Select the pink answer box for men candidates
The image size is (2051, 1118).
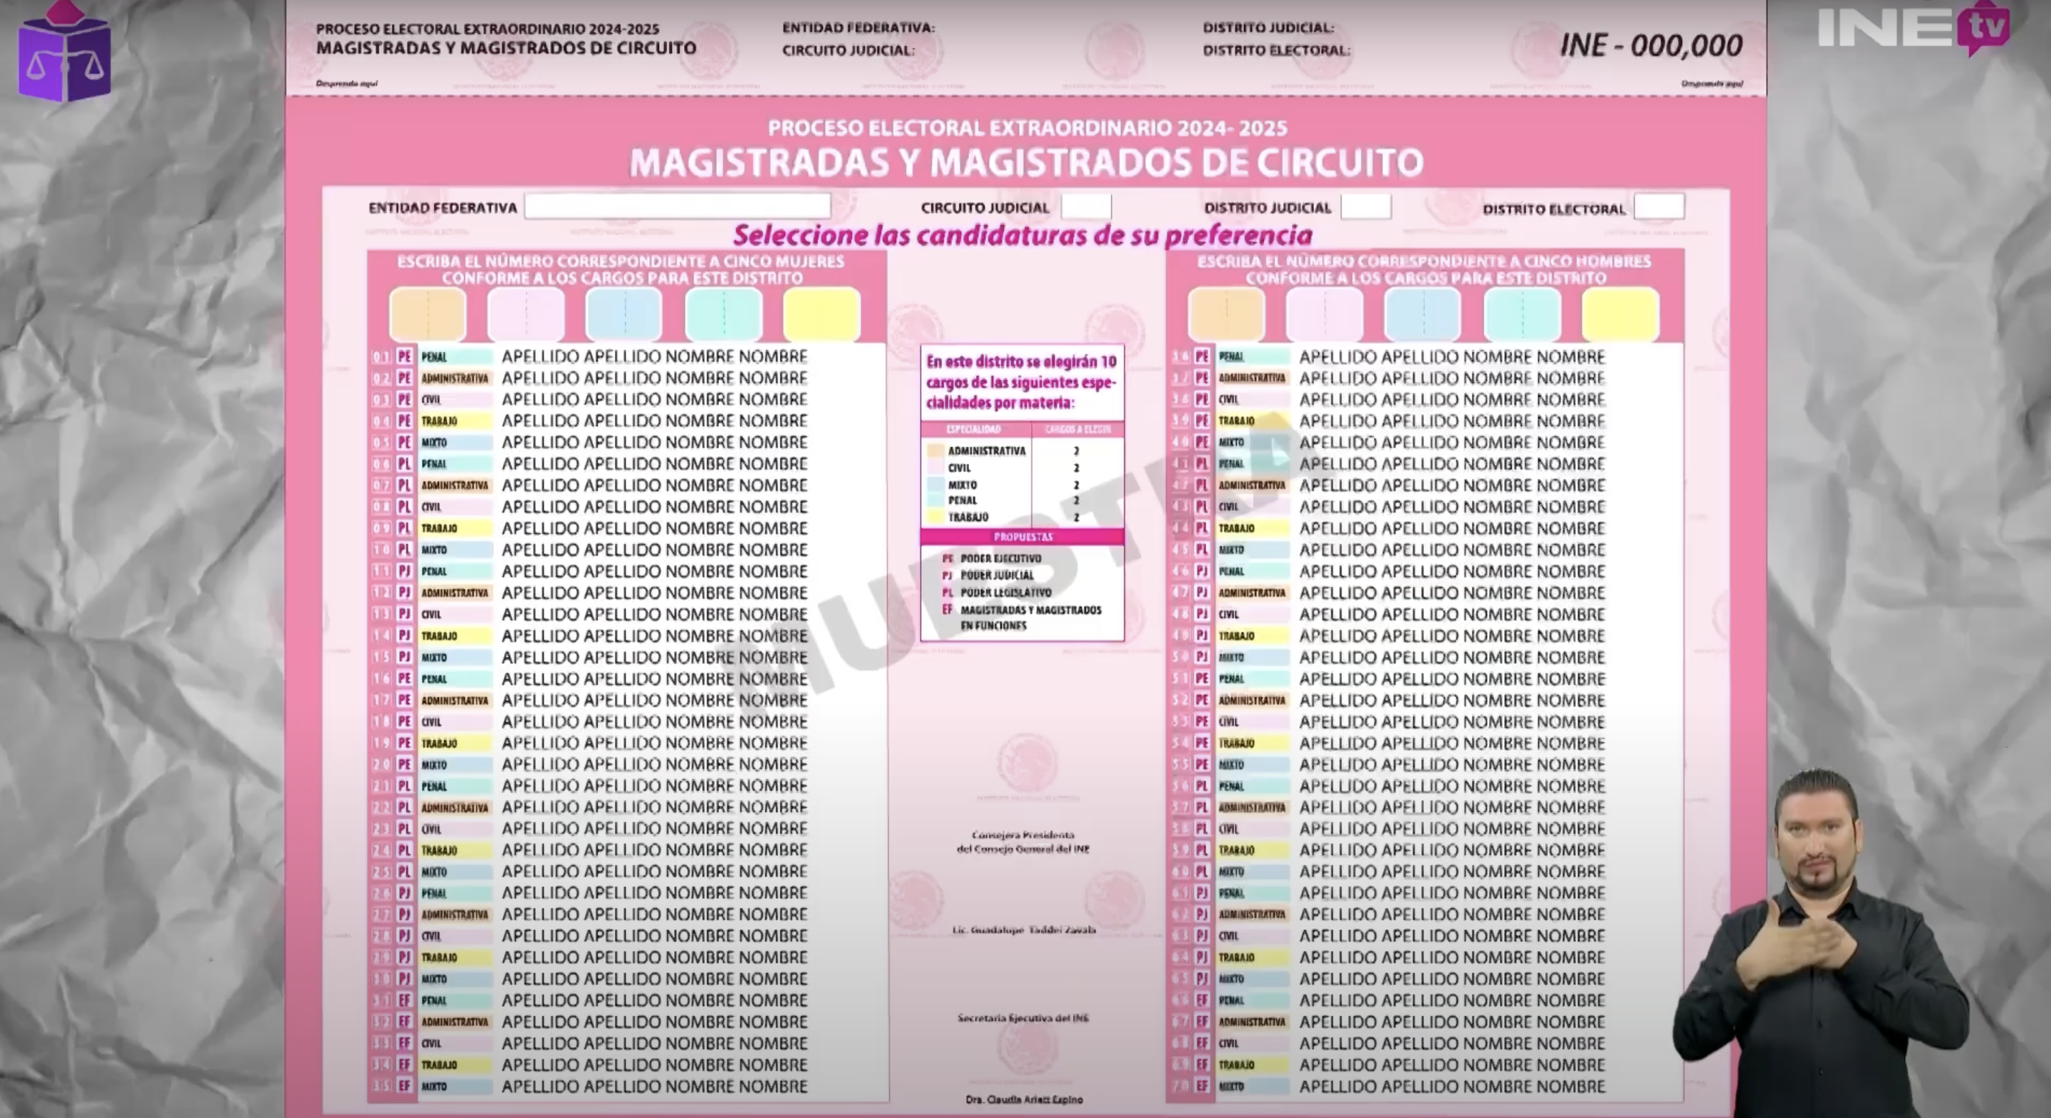tap(1325, 314)
